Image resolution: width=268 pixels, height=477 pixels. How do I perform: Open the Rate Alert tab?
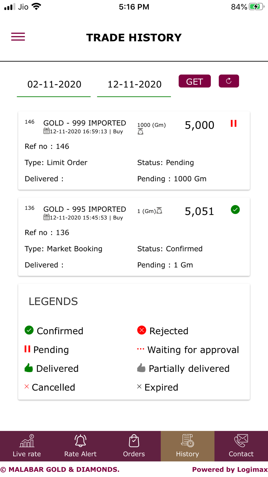pos(80,446)
